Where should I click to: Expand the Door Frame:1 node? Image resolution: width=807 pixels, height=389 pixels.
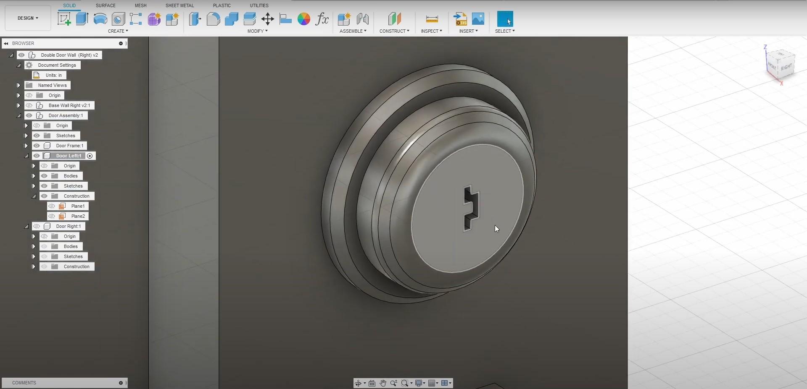(x=26, y=146)
